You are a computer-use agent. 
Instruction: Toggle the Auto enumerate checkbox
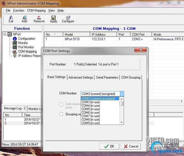tap(61, 104)
